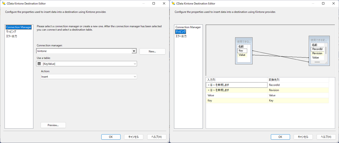
Task: Click the ignore cell in the Revision row
Action: pyautogui.click(x=236, y=90)
